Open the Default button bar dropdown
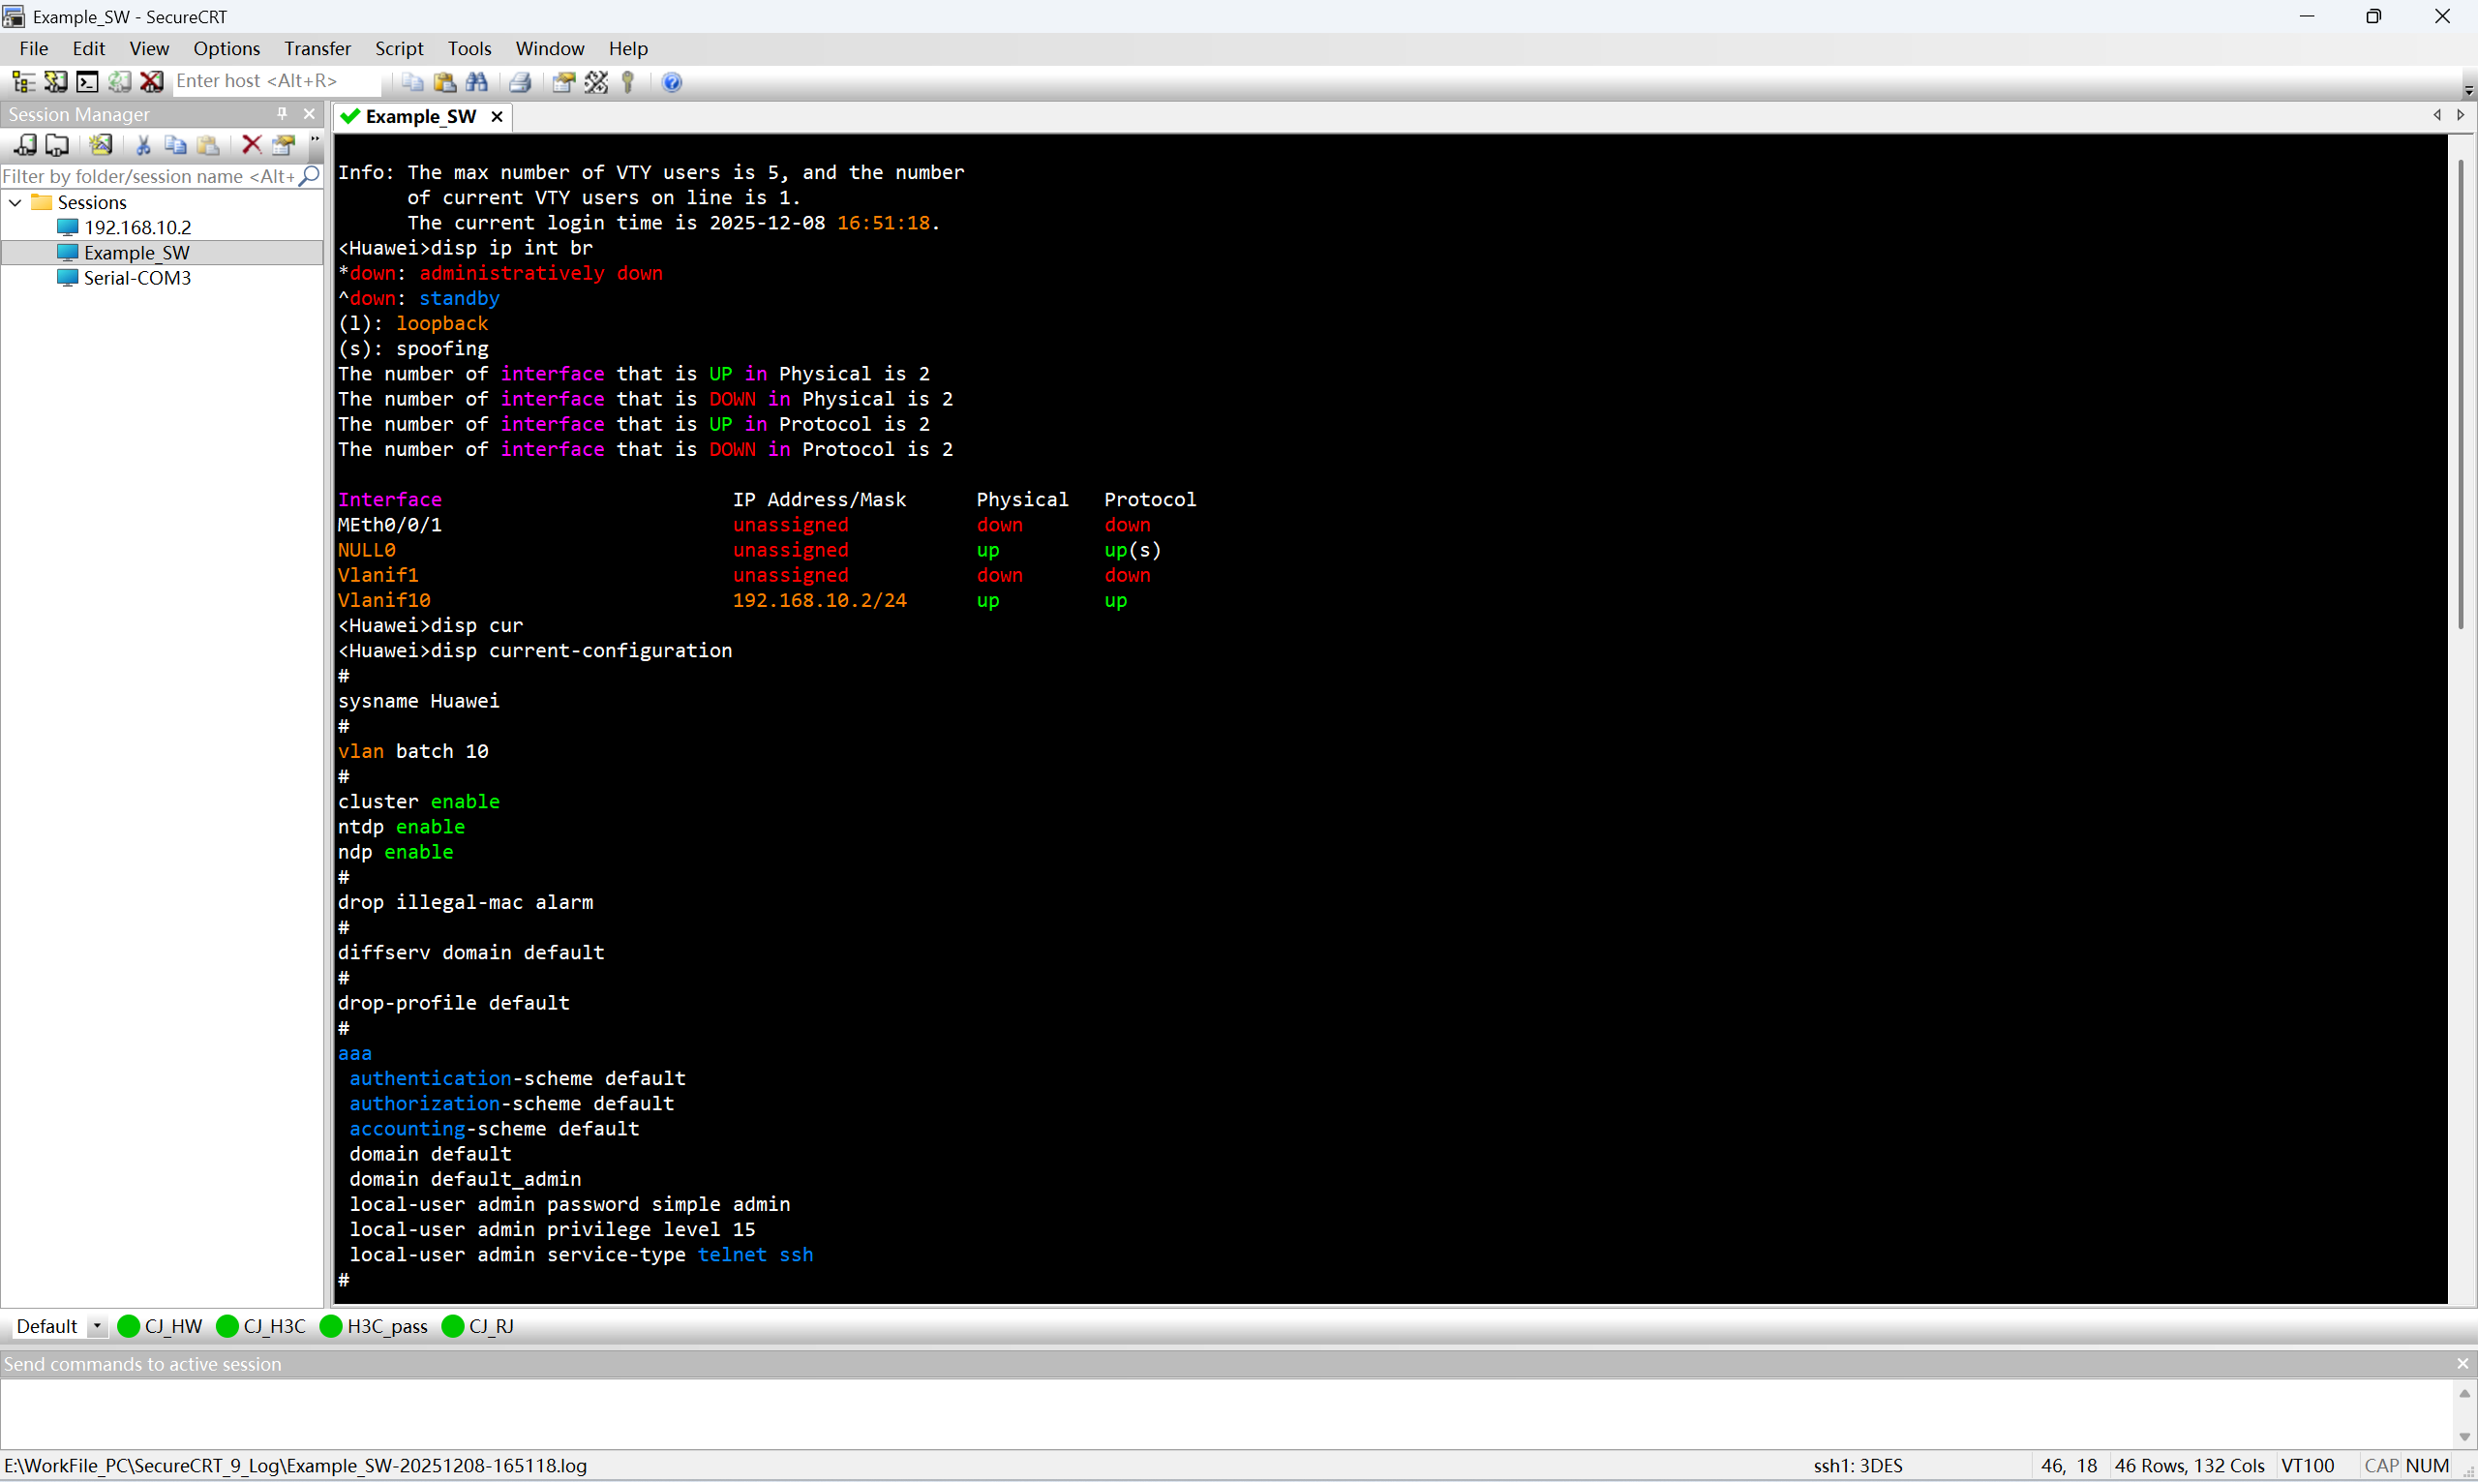Screen dimensions: 2478x1482 (97, 1326)
